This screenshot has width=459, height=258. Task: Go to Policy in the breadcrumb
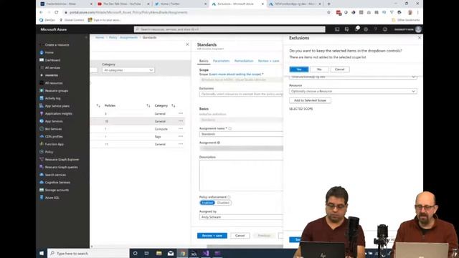click(x=113, y=37)
